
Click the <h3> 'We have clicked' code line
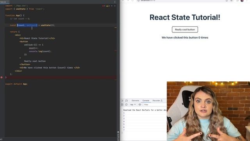coord(50,68)
